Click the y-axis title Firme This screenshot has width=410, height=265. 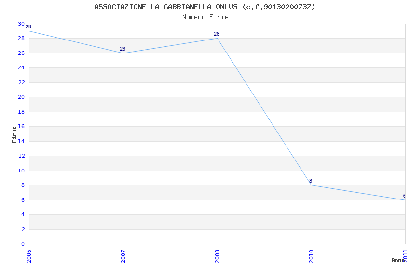pyautogui.click(x=14, y=134)
